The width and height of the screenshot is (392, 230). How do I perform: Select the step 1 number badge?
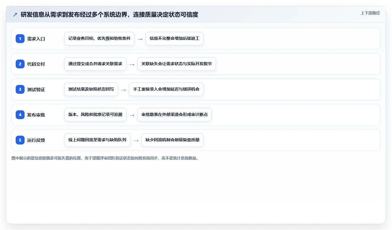pos(20,39)
